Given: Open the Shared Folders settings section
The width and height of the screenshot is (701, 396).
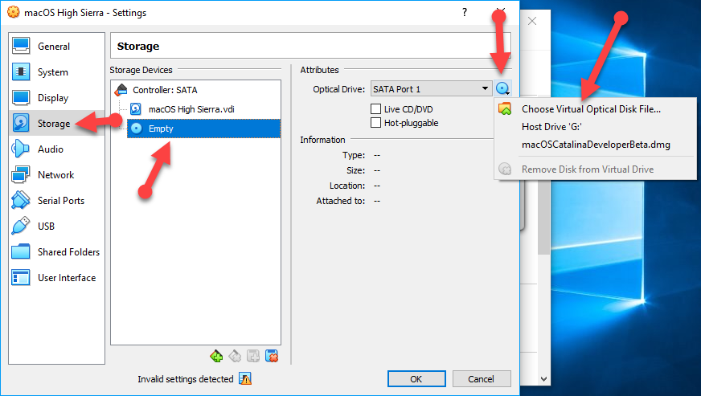Looking at the screenshot, I should 68,252.
